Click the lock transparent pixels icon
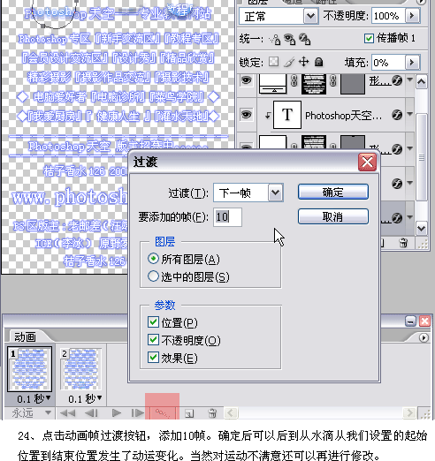Image resolution: width=435 pixels, height=461 pixels. click(x=274, y=62)
